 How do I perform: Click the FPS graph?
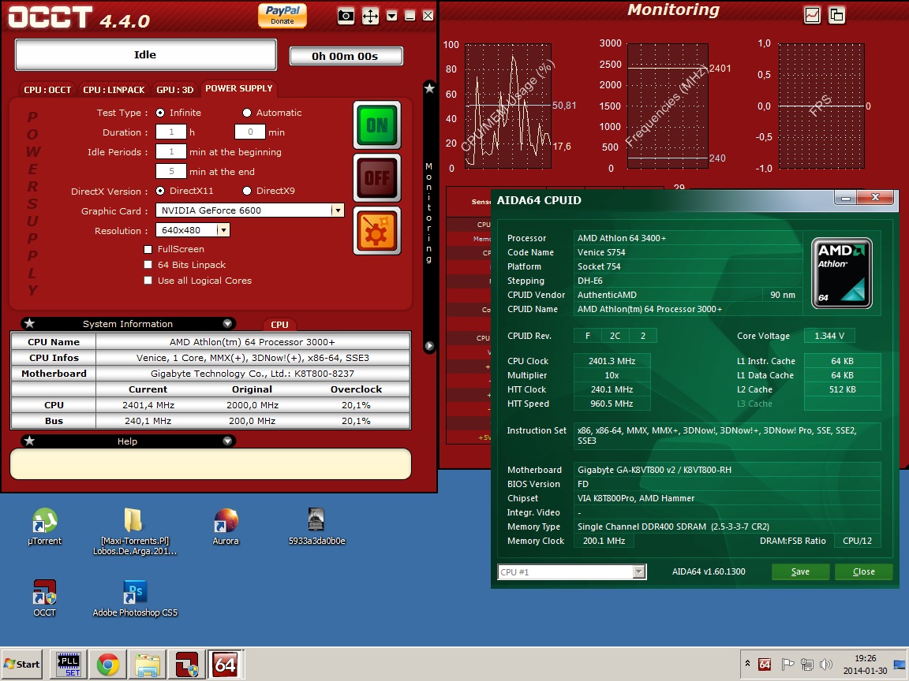[x=821, y=106]
